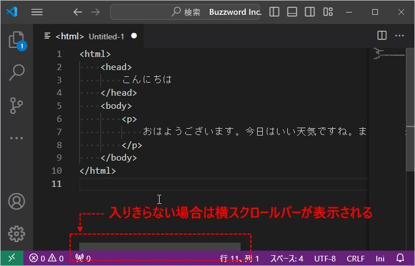Open the hamburger application menu
415x266 pixels.
click(x=37, y=12)
